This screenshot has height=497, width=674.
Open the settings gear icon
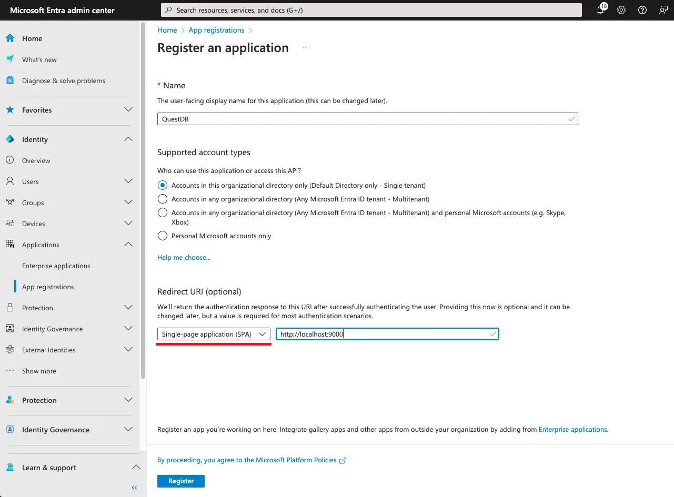coord(621,10)
